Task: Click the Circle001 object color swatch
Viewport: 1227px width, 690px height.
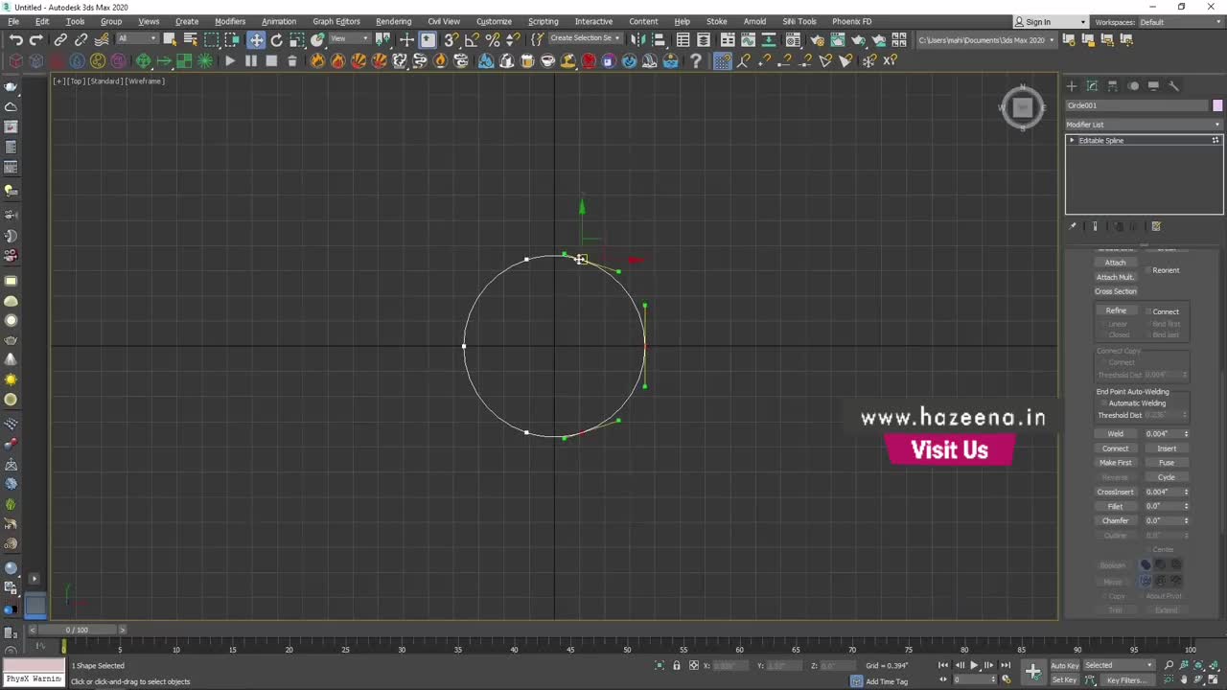Action: pos(1217,105)
